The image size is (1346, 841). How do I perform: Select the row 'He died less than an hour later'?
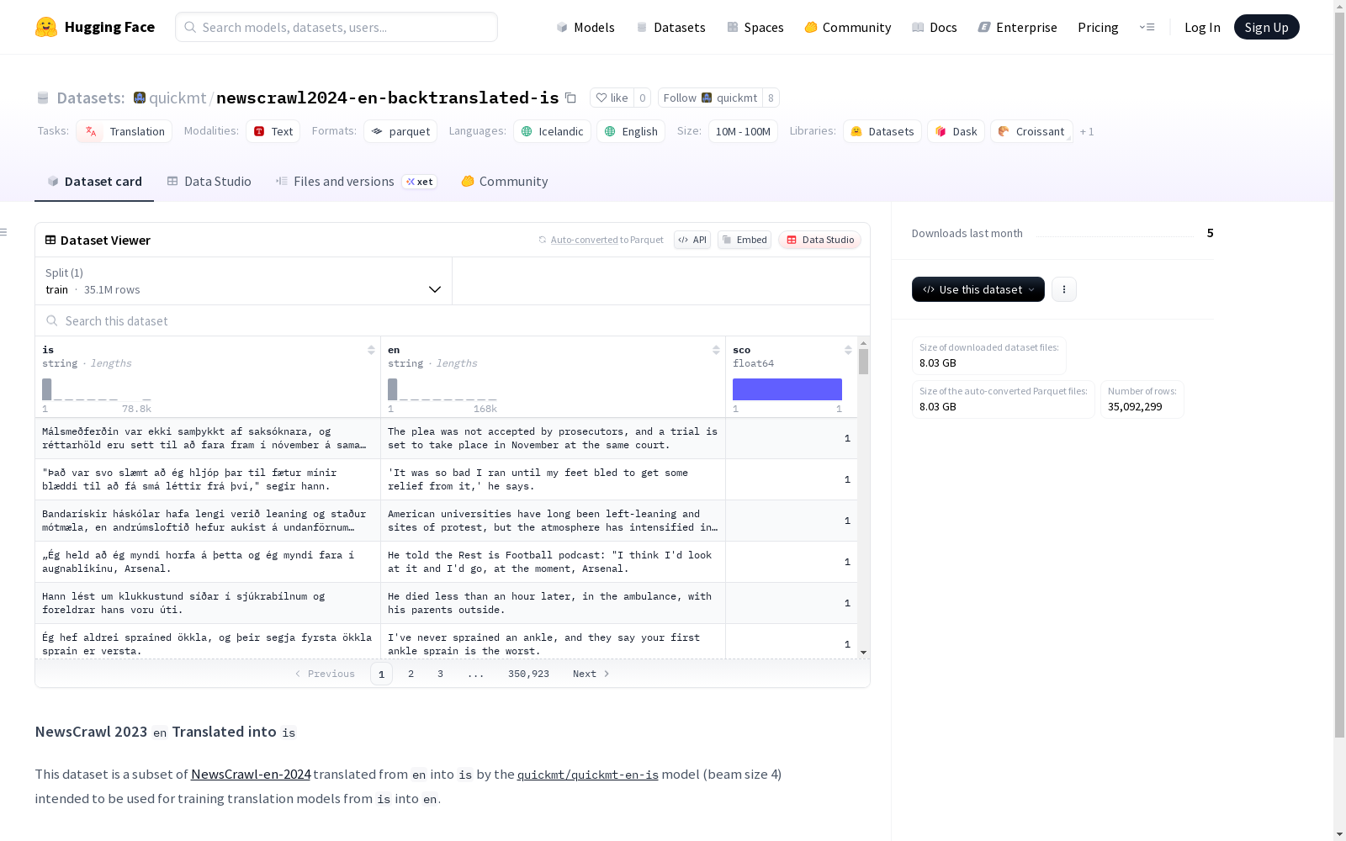(x=446, y=603)
